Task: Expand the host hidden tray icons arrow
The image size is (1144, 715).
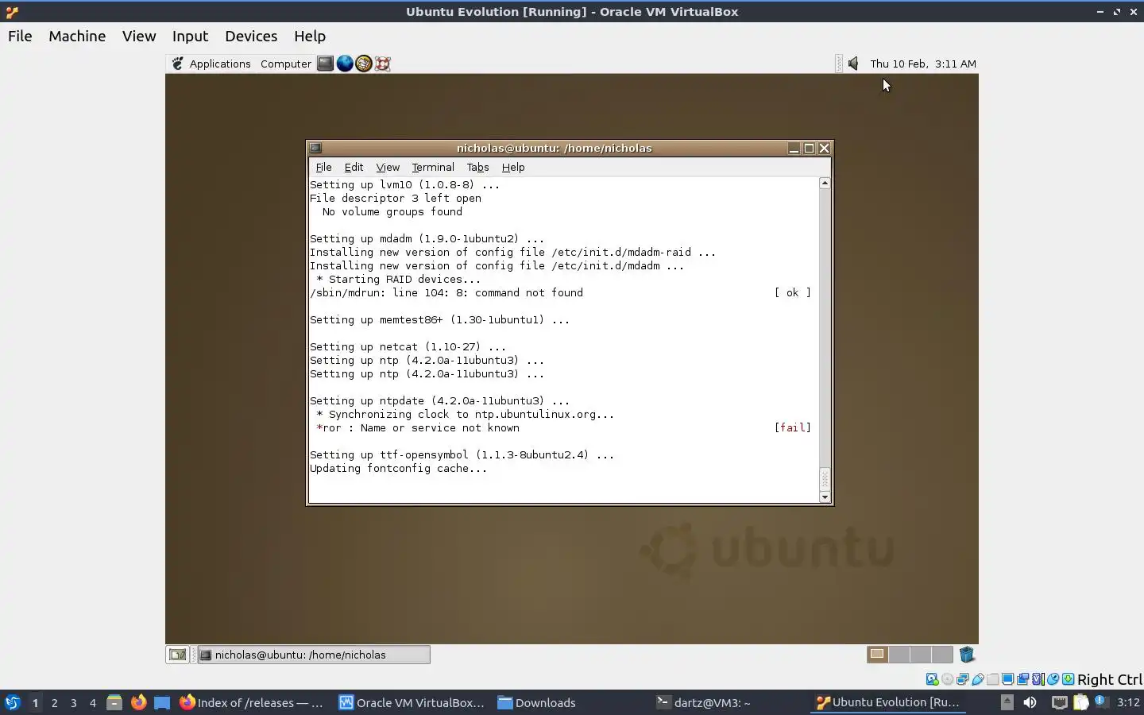Action: point(1007,702)
